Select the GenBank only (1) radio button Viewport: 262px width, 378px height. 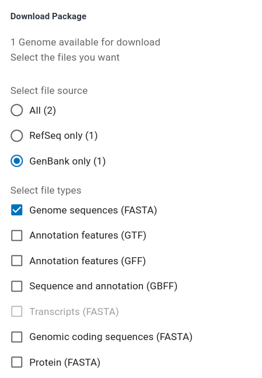17,161
